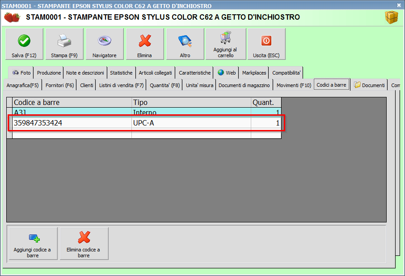Select barcode cell 359847353424
The width and height of the screenshot is (405, 276).
pos(72,123)
